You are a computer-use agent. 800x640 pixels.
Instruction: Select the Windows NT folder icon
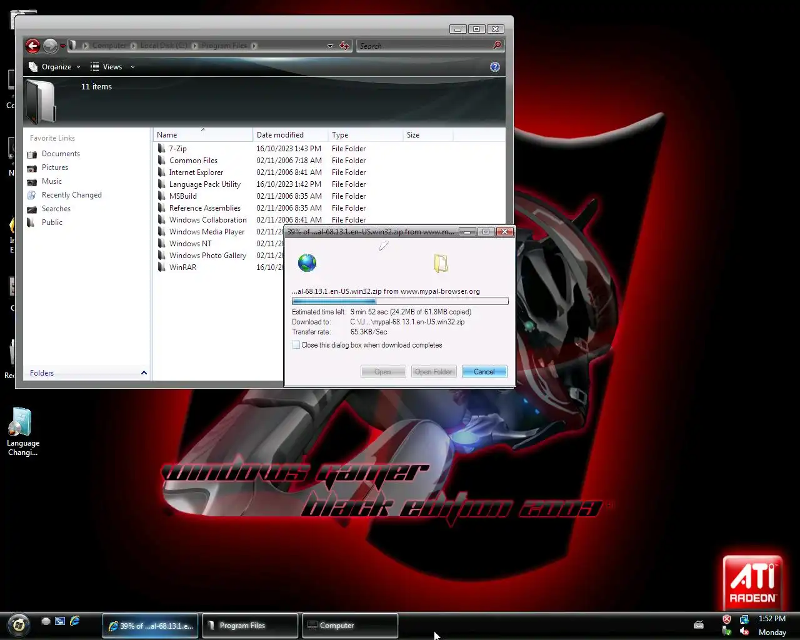(x=162, y=244)
